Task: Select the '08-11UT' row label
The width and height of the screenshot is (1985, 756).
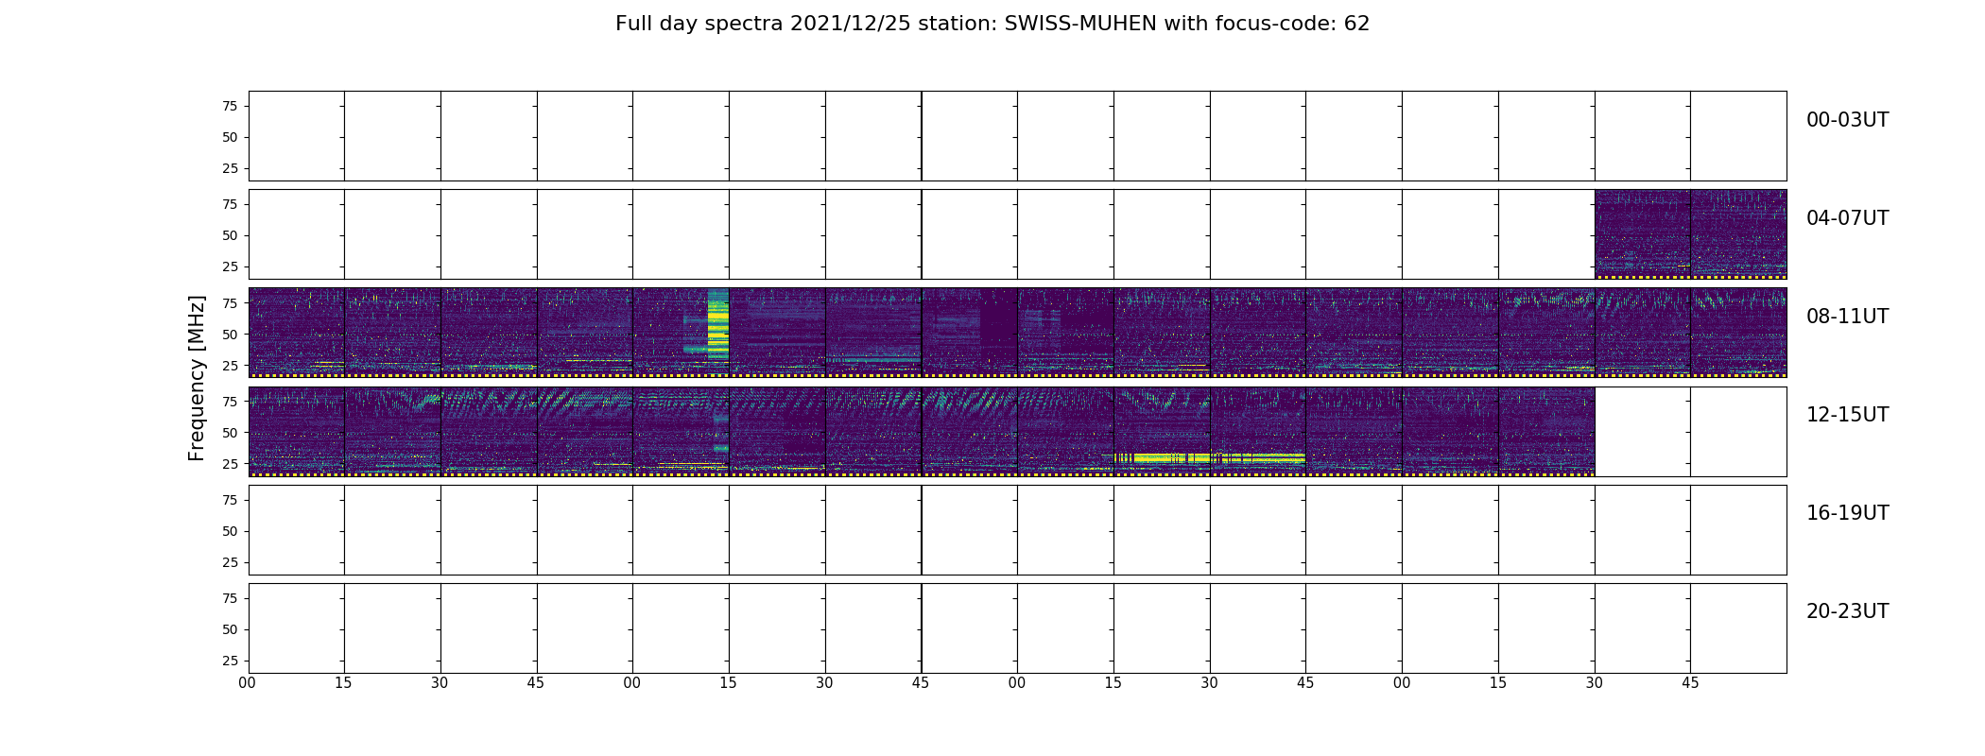Action: 1847,317
